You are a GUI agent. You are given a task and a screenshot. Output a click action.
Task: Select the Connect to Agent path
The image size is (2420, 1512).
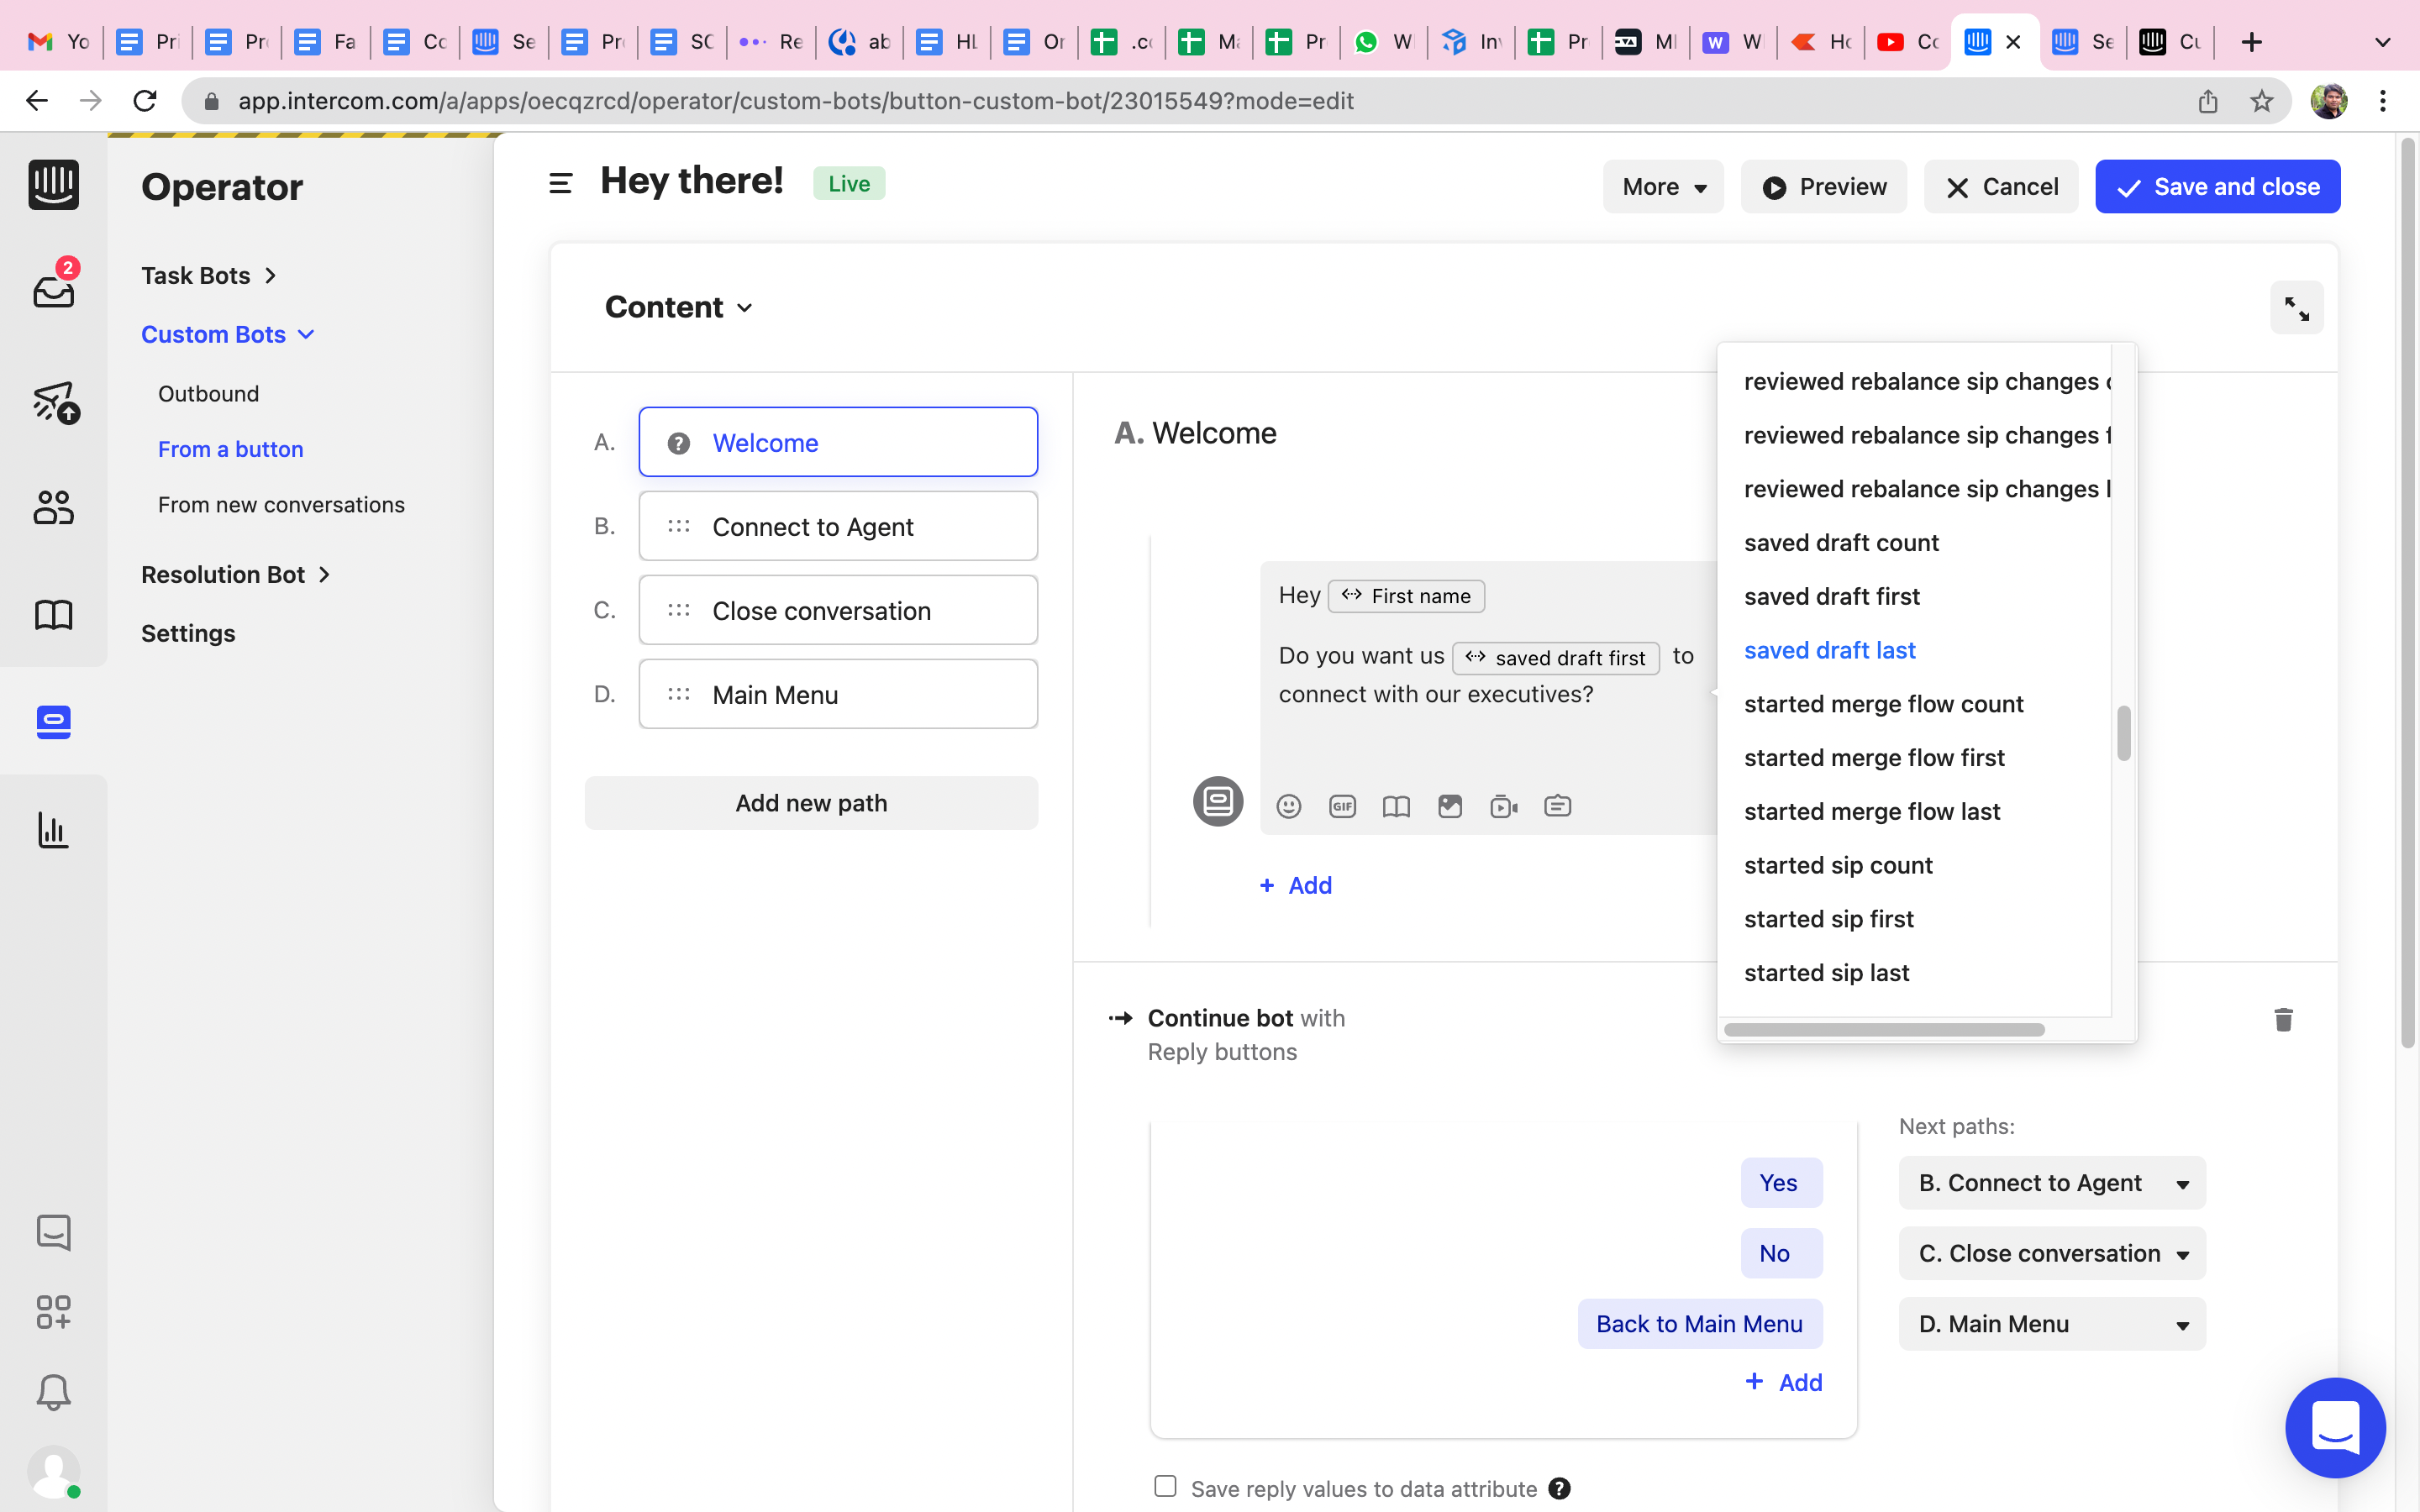pos(838,526)
